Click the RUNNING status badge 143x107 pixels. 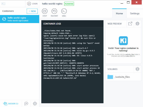69,4
